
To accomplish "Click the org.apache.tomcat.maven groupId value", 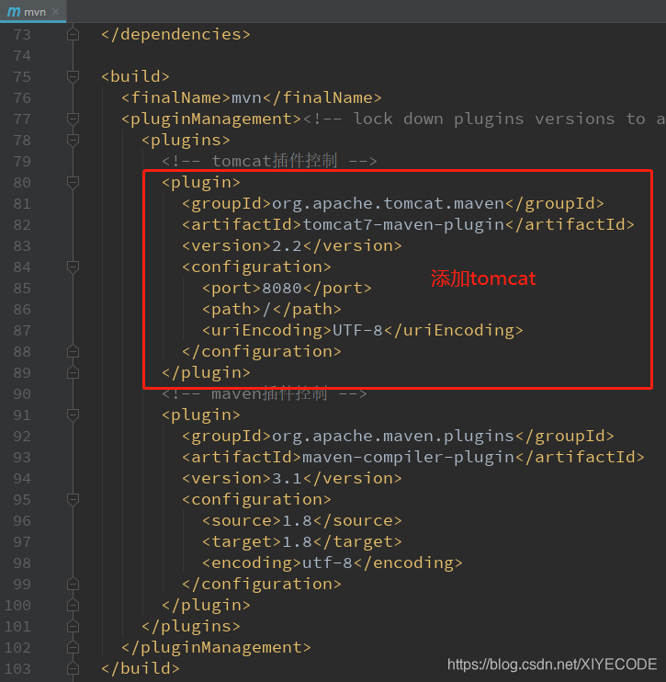I will 388,203.
